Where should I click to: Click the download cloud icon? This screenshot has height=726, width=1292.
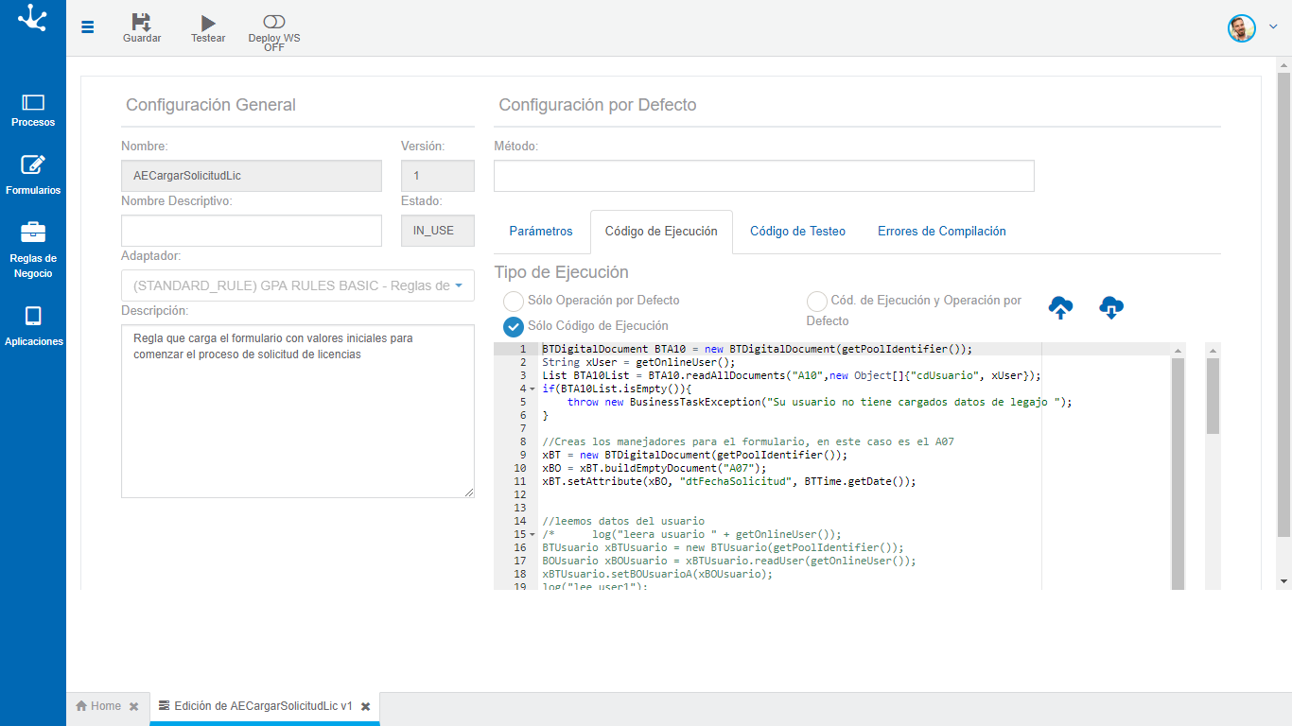tap(1111, 307)
